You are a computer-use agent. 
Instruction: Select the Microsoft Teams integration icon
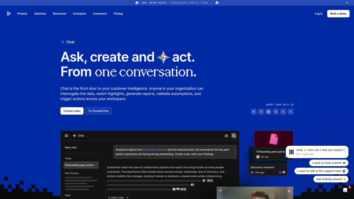tap(283, 112)
